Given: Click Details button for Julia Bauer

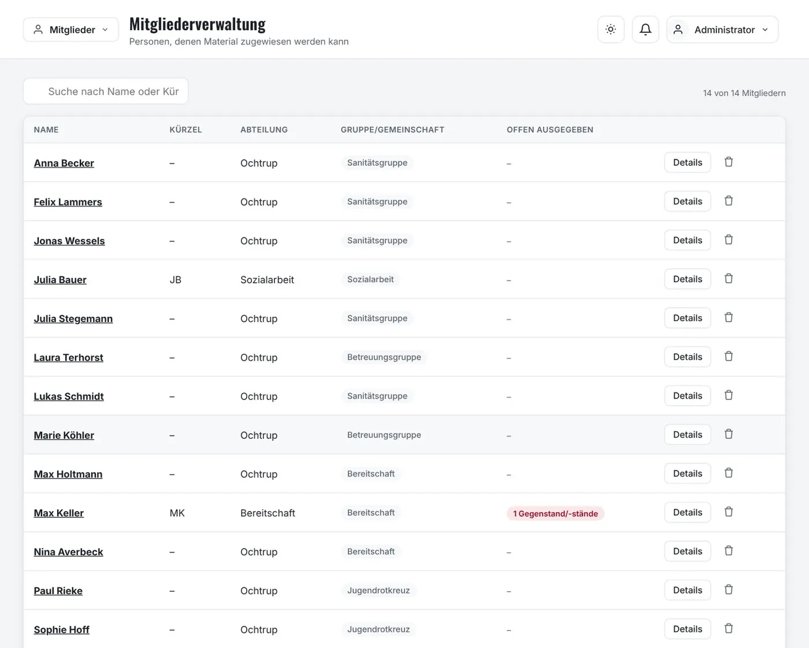Looking at the screenshot, I should 688,279.
